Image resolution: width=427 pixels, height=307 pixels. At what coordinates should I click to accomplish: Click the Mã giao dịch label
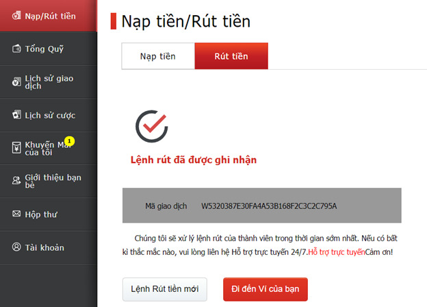166,206
